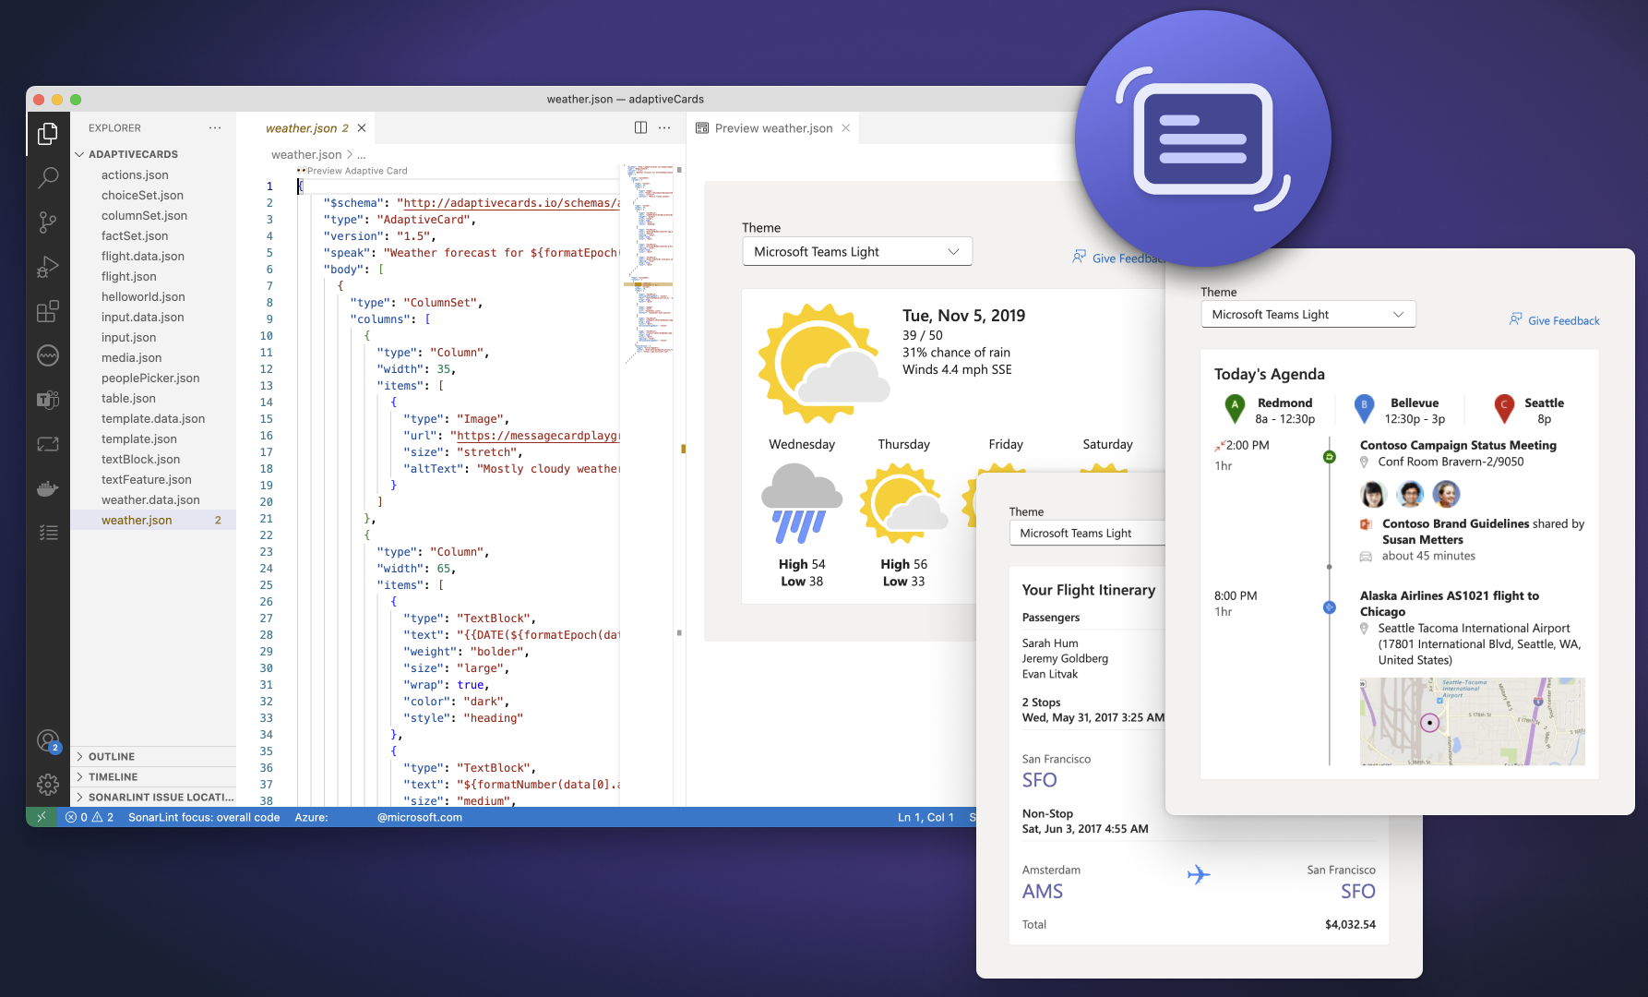Open factSet.json in the Explorer
The image size is (1648, 997).
pyautogui.click(x=153, y=235)
